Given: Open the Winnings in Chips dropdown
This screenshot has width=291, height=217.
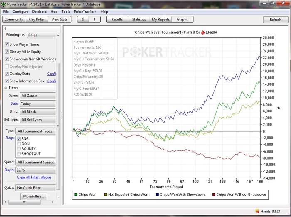Looking at the screenshot, I should 42,35.
